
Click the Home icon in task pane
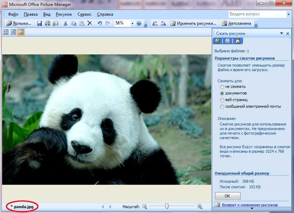click(x=237, y=41)
